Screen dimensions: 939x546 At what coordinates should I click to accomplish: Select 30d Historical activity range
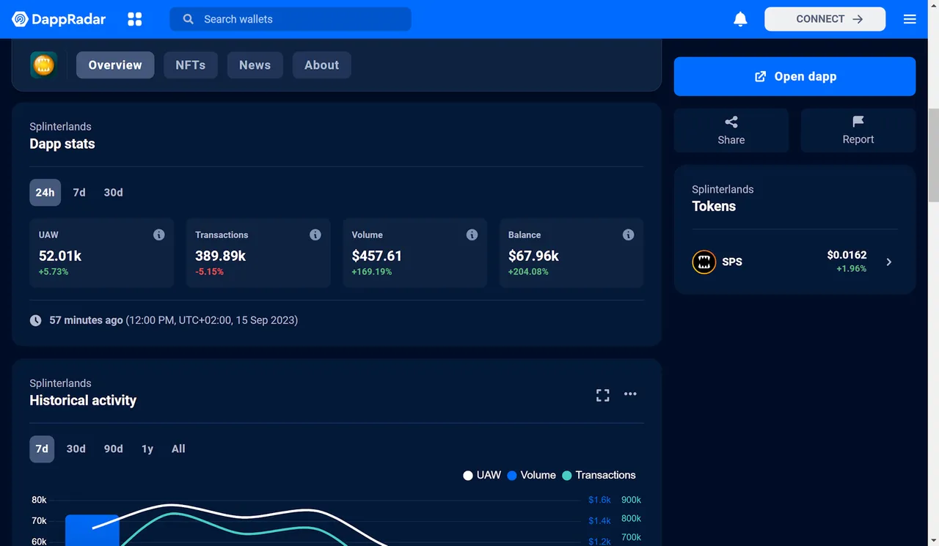coord(76,449)
